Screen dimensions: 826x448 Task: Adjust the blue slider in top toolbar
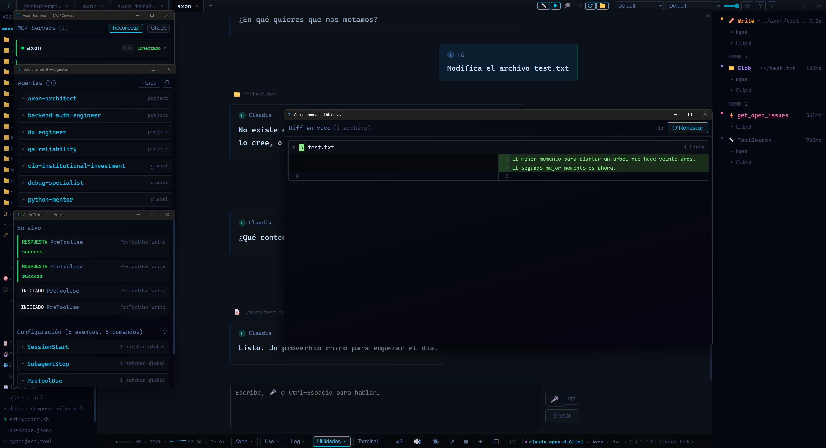(731, 6)
